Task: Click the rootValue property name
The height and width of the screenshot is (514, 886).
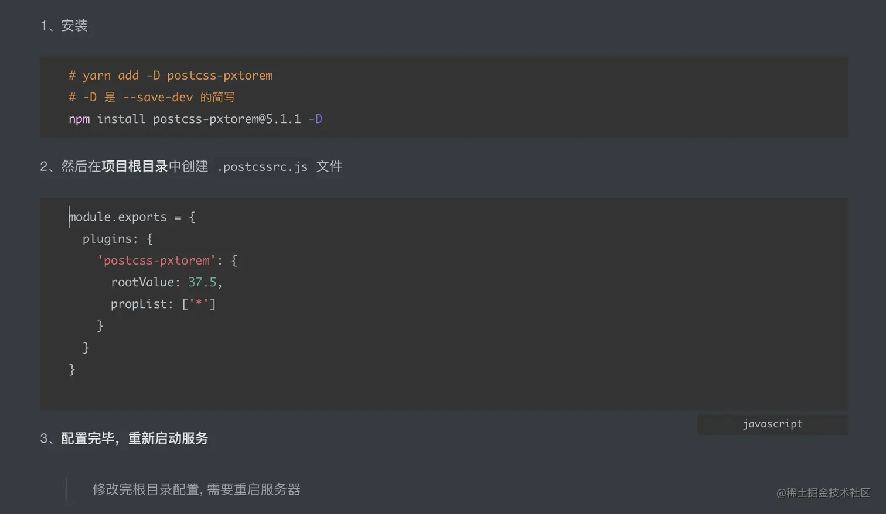Action: 142,282
